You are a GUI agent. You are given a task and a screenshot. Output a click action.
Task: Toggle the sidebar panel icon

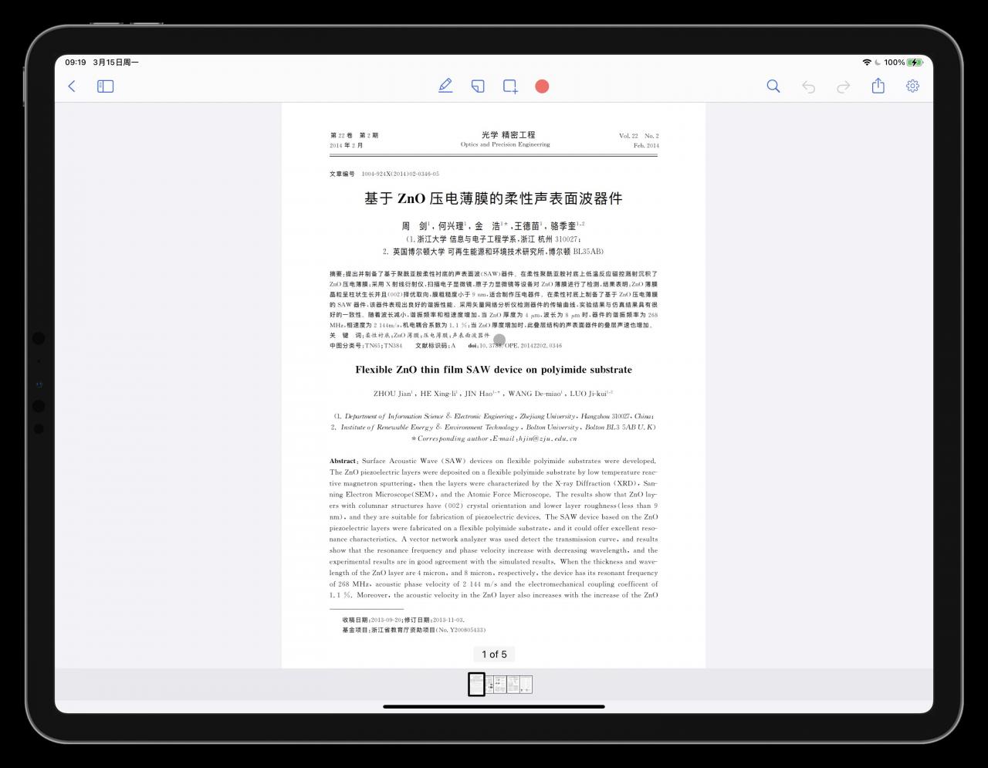click(x=106, y=86)
